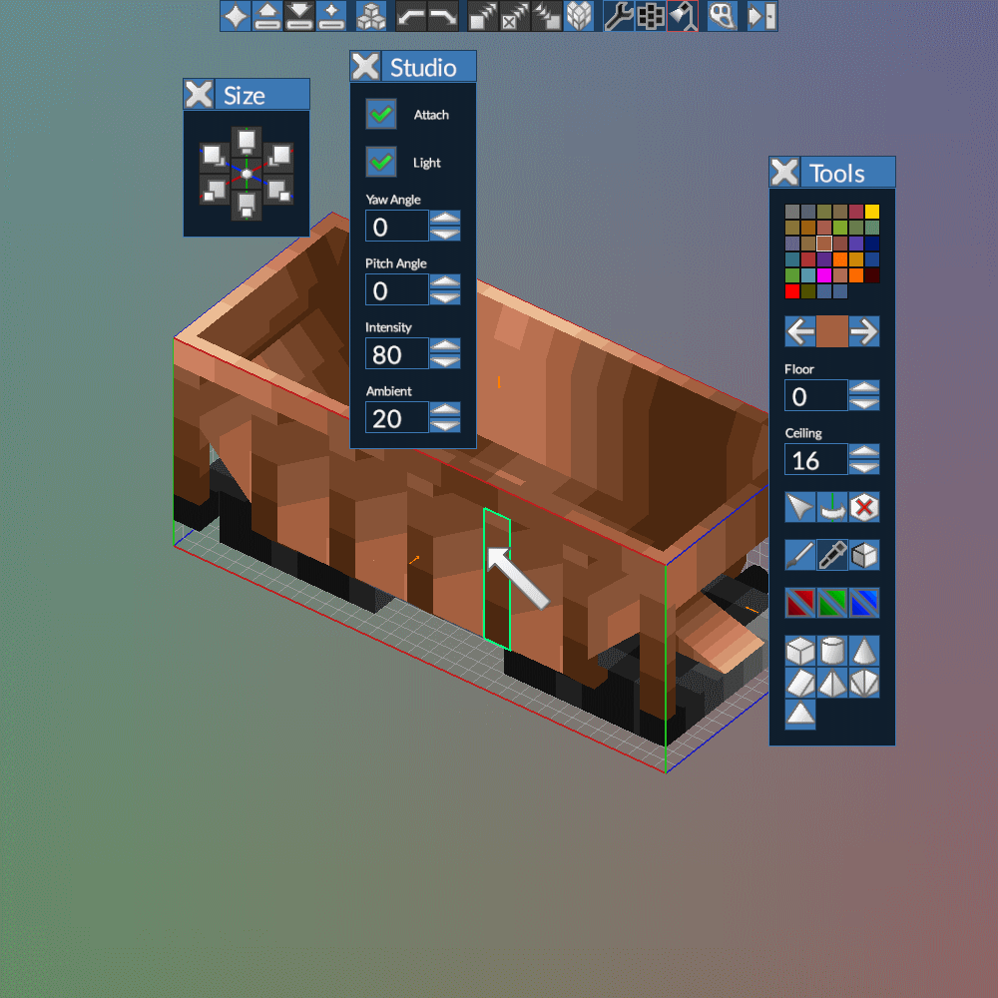Decrease the Floor value
998x998 pixels.
click(863, 403)
